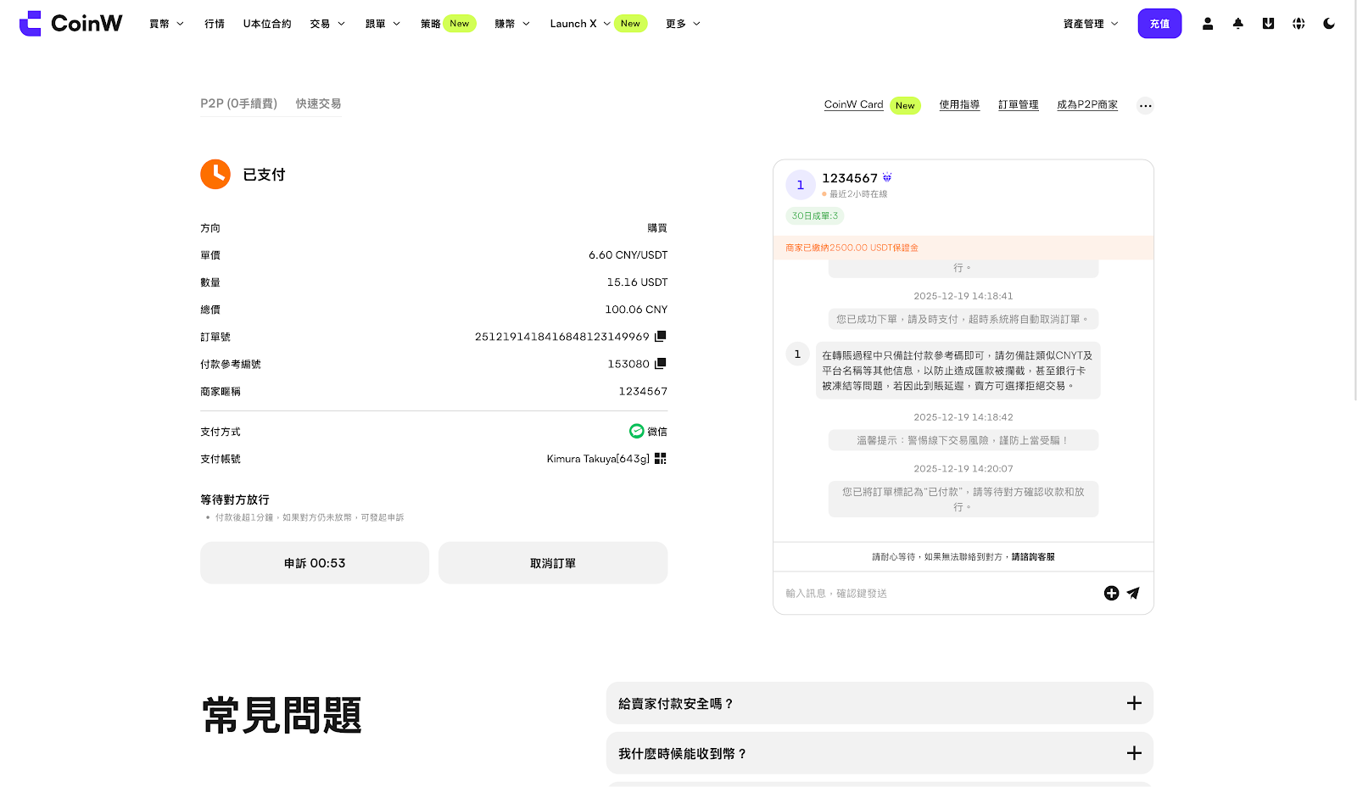This screenshot has height=787, width=1357.
Task: Copy the payment reference number 153080
Action: pos(660,364)
